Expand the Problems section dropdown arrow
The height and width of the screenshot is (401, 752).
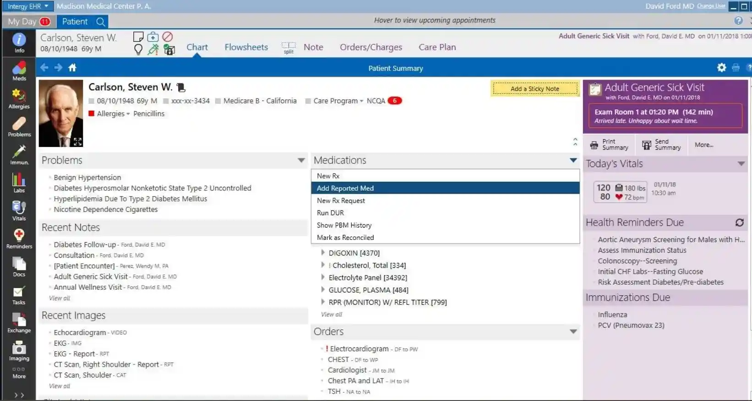301,160
